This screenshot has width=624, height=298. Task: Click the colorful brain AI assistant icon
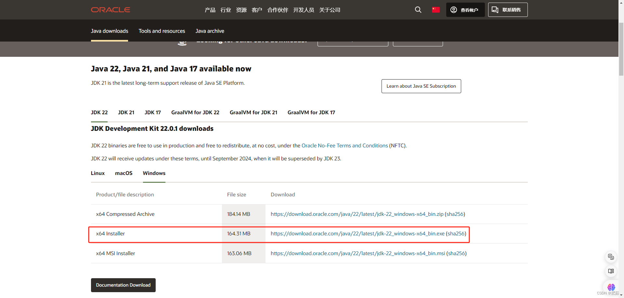point(611,287)
